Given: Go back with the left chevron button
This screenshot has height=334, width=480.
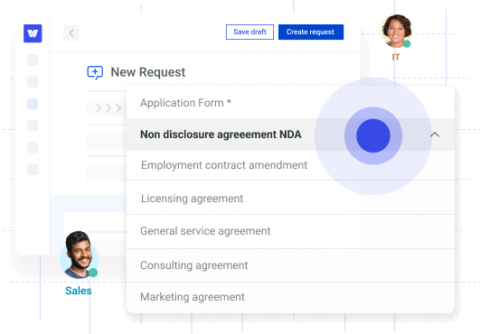Looking at the screenshot, I should point(71,33).
